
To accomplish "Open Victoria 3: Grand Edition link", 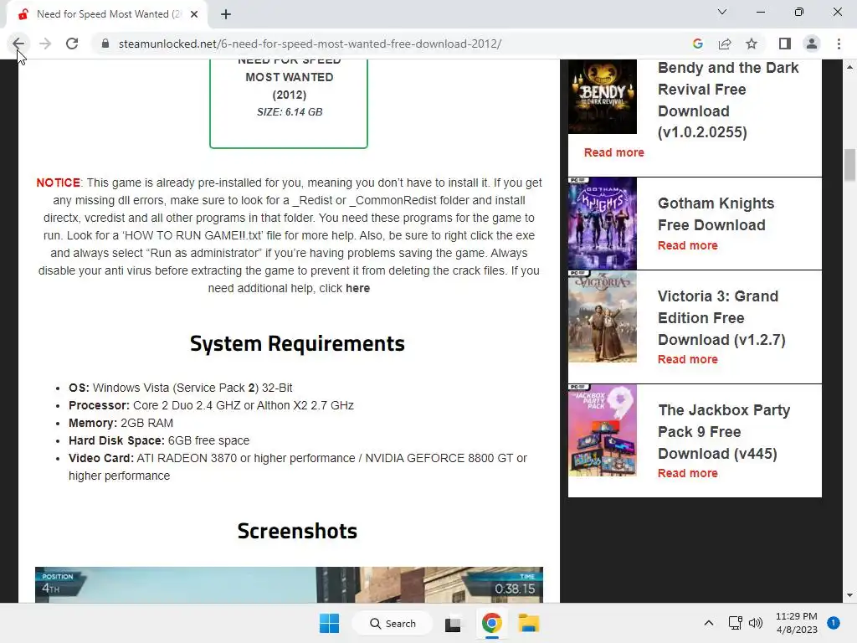I will 721,317.
